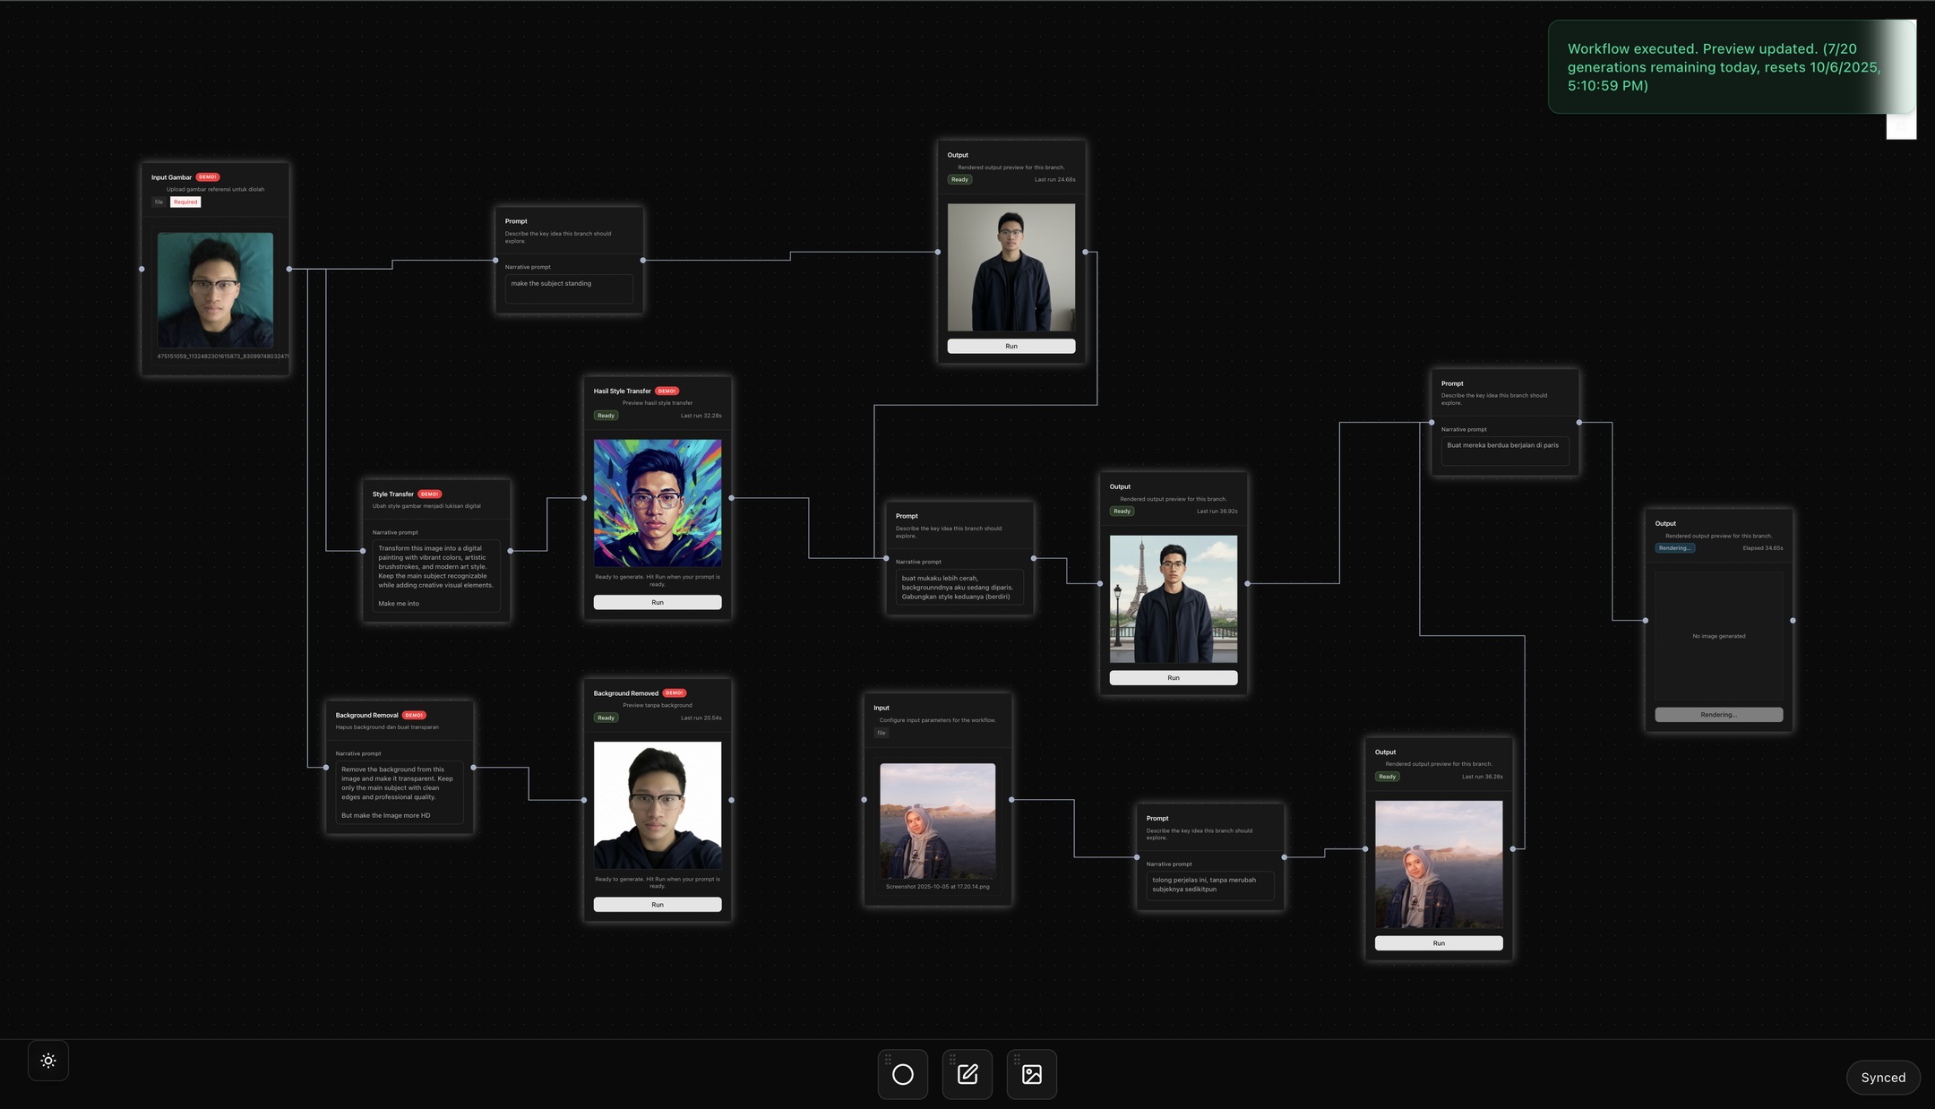Run the hijab woman output node
1935x1109 pixels.
1438,943
